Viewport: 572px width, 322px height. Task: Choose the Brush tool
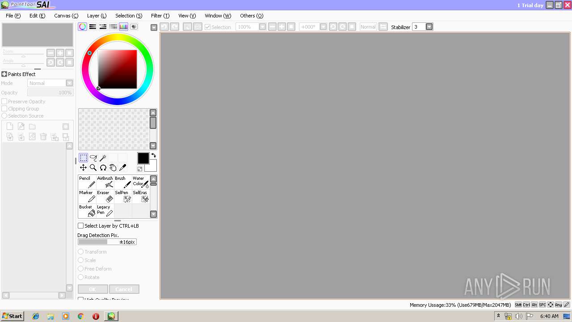[x=123, y=182]
